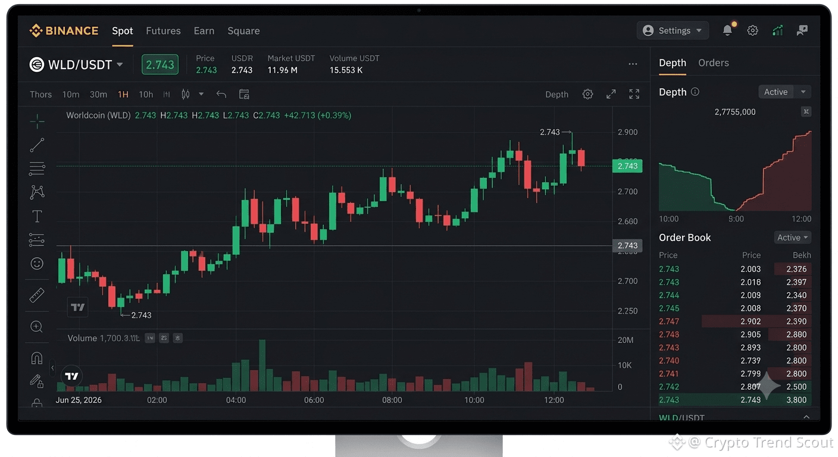Select the crosshair cursor tool

pyautogui.click(x=37, y=121)
